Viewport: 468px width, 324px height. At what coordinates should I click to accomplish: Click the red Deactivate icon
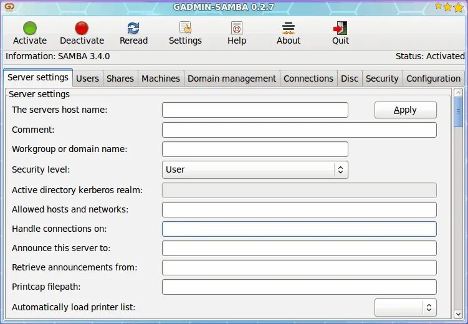pos(82,28)
